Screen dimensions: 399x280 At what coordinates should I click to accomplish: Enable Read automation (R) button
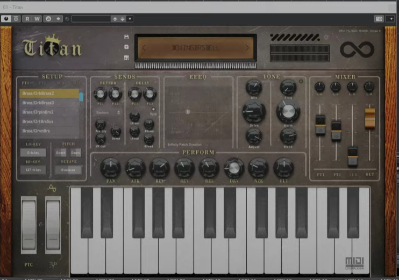click(27, 19)
